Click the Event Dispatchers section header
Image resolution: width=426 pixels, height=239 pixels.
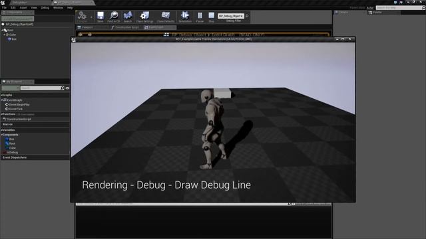[15, 157]
